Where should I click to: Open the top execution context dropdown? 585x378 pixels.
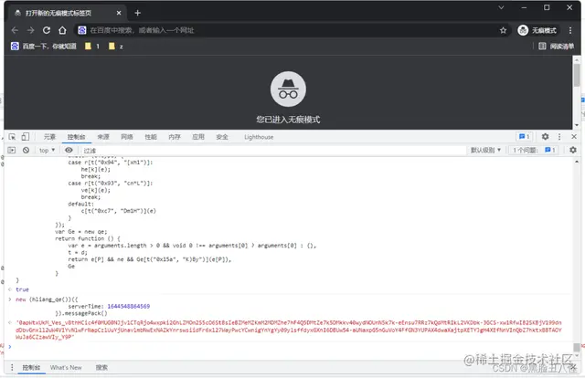[47, 151]
